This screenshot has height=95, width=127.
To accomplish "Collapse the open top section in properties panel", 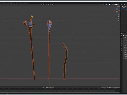I will tap(124, 38).
